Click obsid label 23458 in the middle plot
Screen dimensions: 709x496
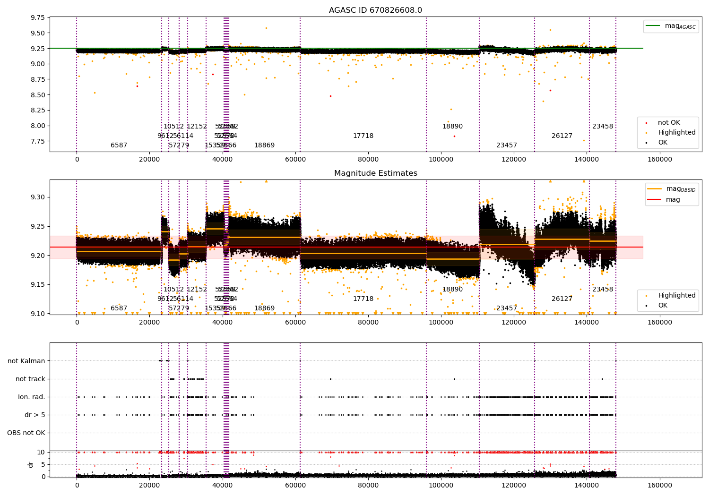[603, 290]
